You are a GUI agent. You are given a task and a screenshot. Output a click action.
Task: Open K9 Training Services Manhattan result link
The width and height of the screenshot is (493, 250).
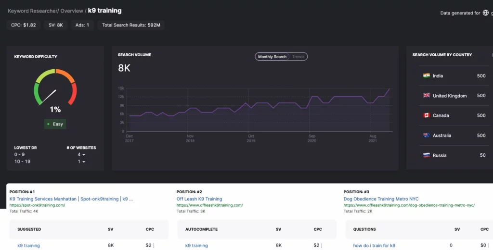[x=71, y=199]
